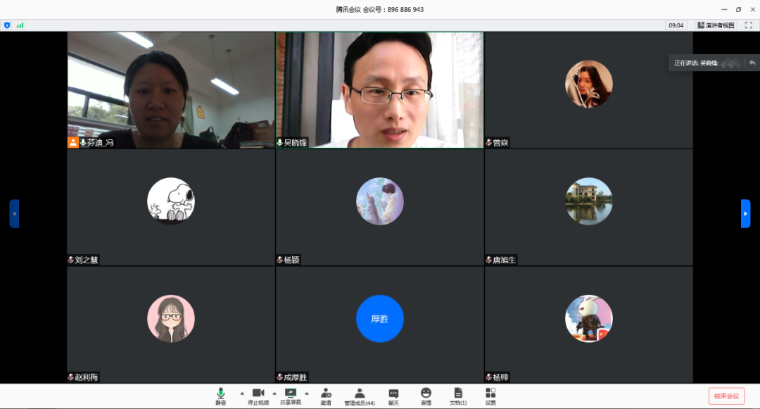Go to previous page of participants
The image size is (760, 409).
[x=14, y=213]
